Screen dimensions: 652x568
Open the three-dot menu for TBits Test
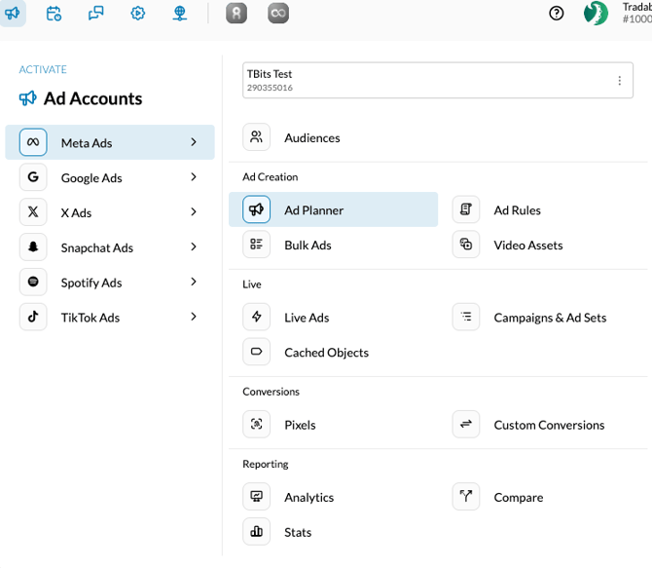(620, 81)
